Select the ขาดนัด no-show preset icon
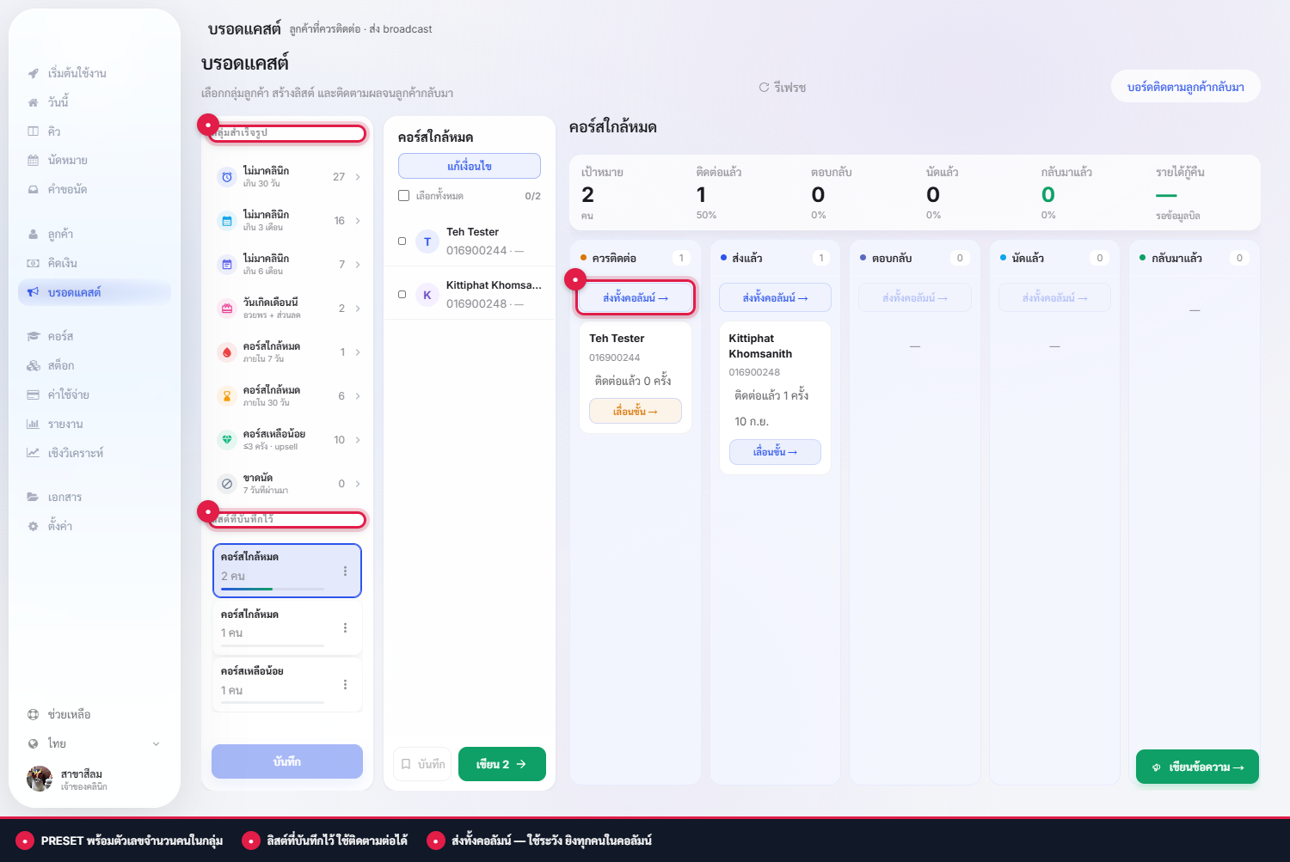 (x=227, y=484)
